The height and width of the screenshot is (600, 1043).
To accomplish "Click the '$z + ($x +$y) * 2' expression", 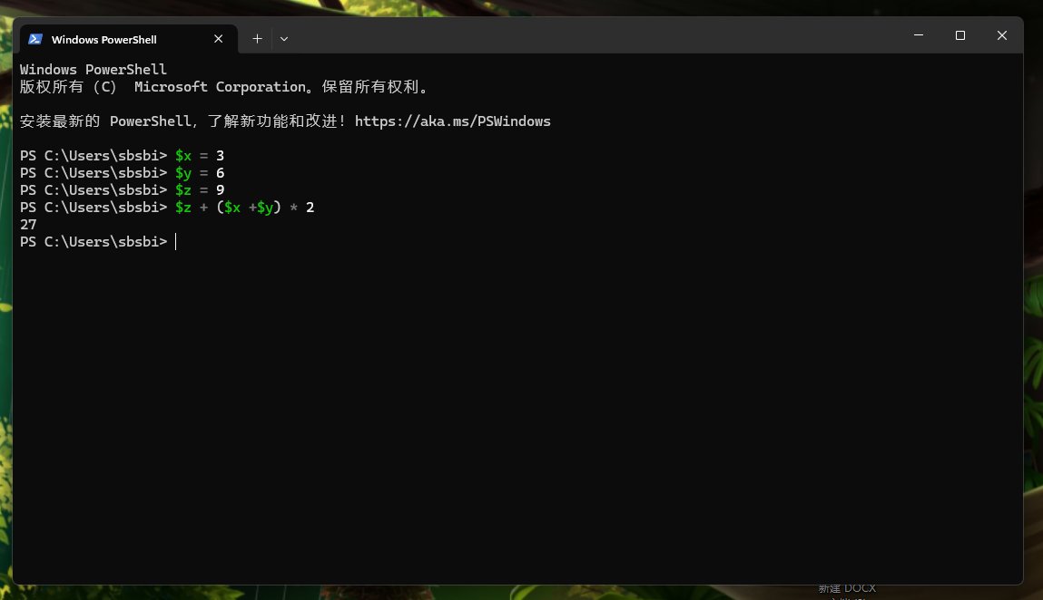I will (245, 208).
